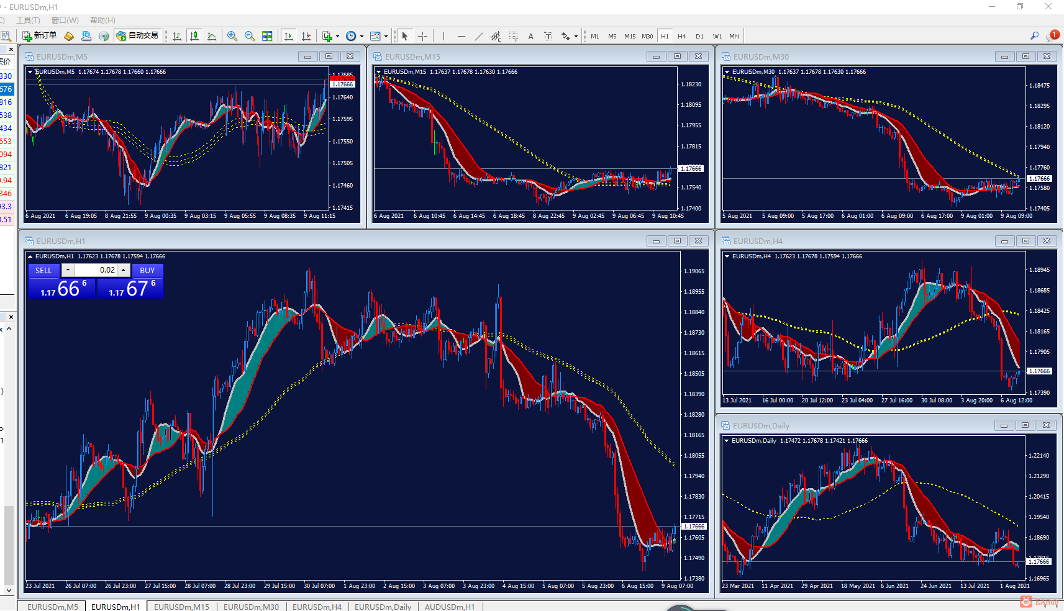Click the periods clock icon
This screenshot has width=1064, height=611.
(351, 36)
